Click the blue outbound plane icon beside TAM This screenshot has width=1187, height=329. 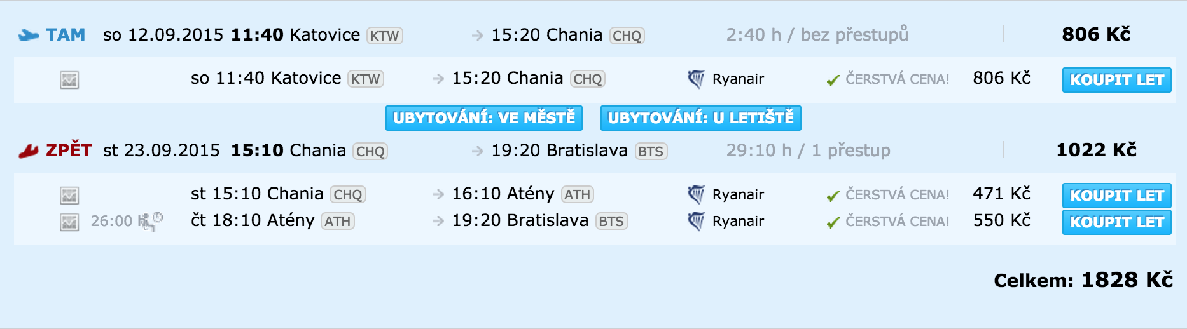click(x=29, y=36)
